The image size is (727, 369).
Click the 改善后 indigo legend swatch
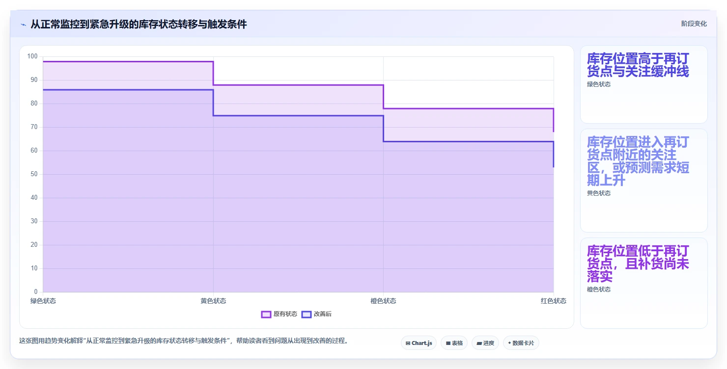coord(306,314)
